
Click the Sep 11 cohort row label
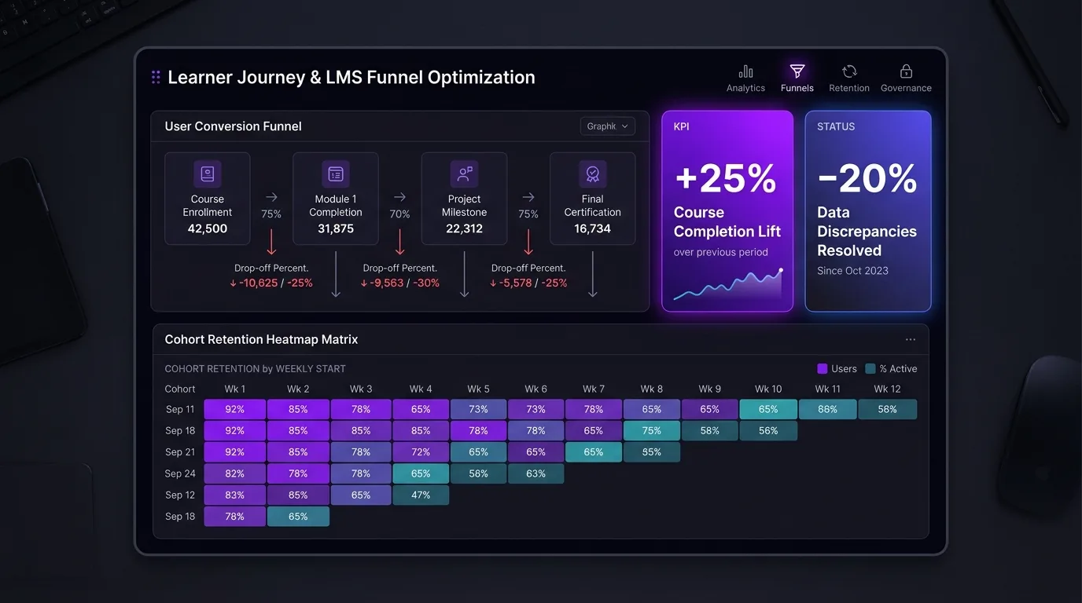[x=180, y=409]
